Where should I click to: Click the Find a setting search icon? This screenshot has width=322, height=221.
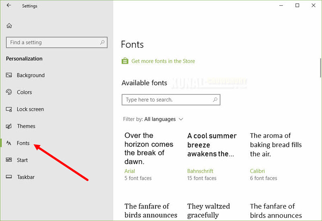(102, 42)
